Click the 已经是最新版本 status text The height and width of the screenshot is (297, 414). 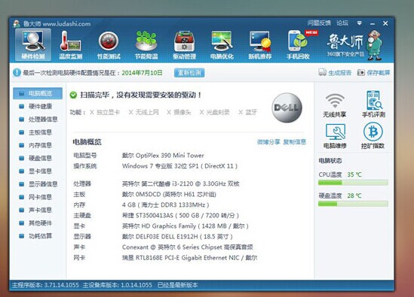coord(177,285)
